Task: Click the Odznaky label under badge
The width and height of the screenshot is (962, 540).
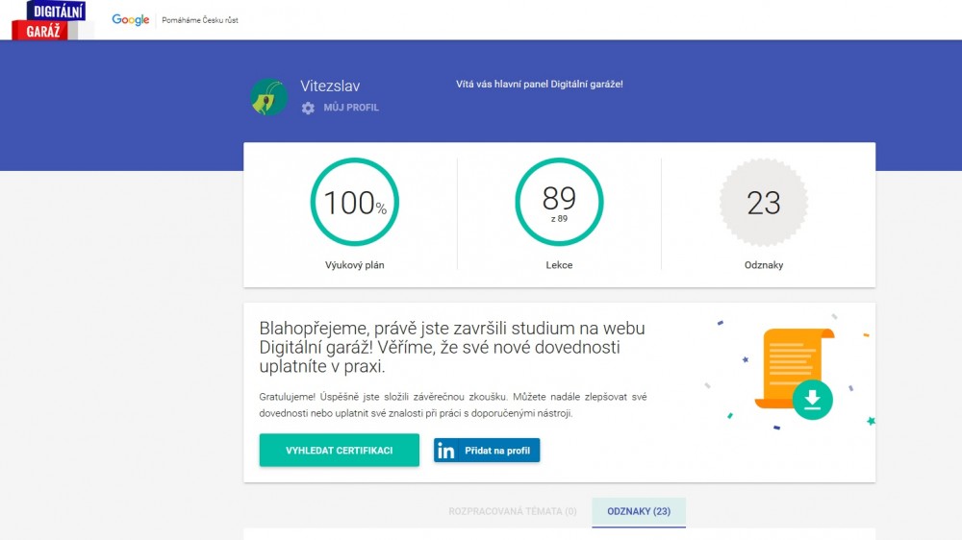Action: click(x=764, y=265)
